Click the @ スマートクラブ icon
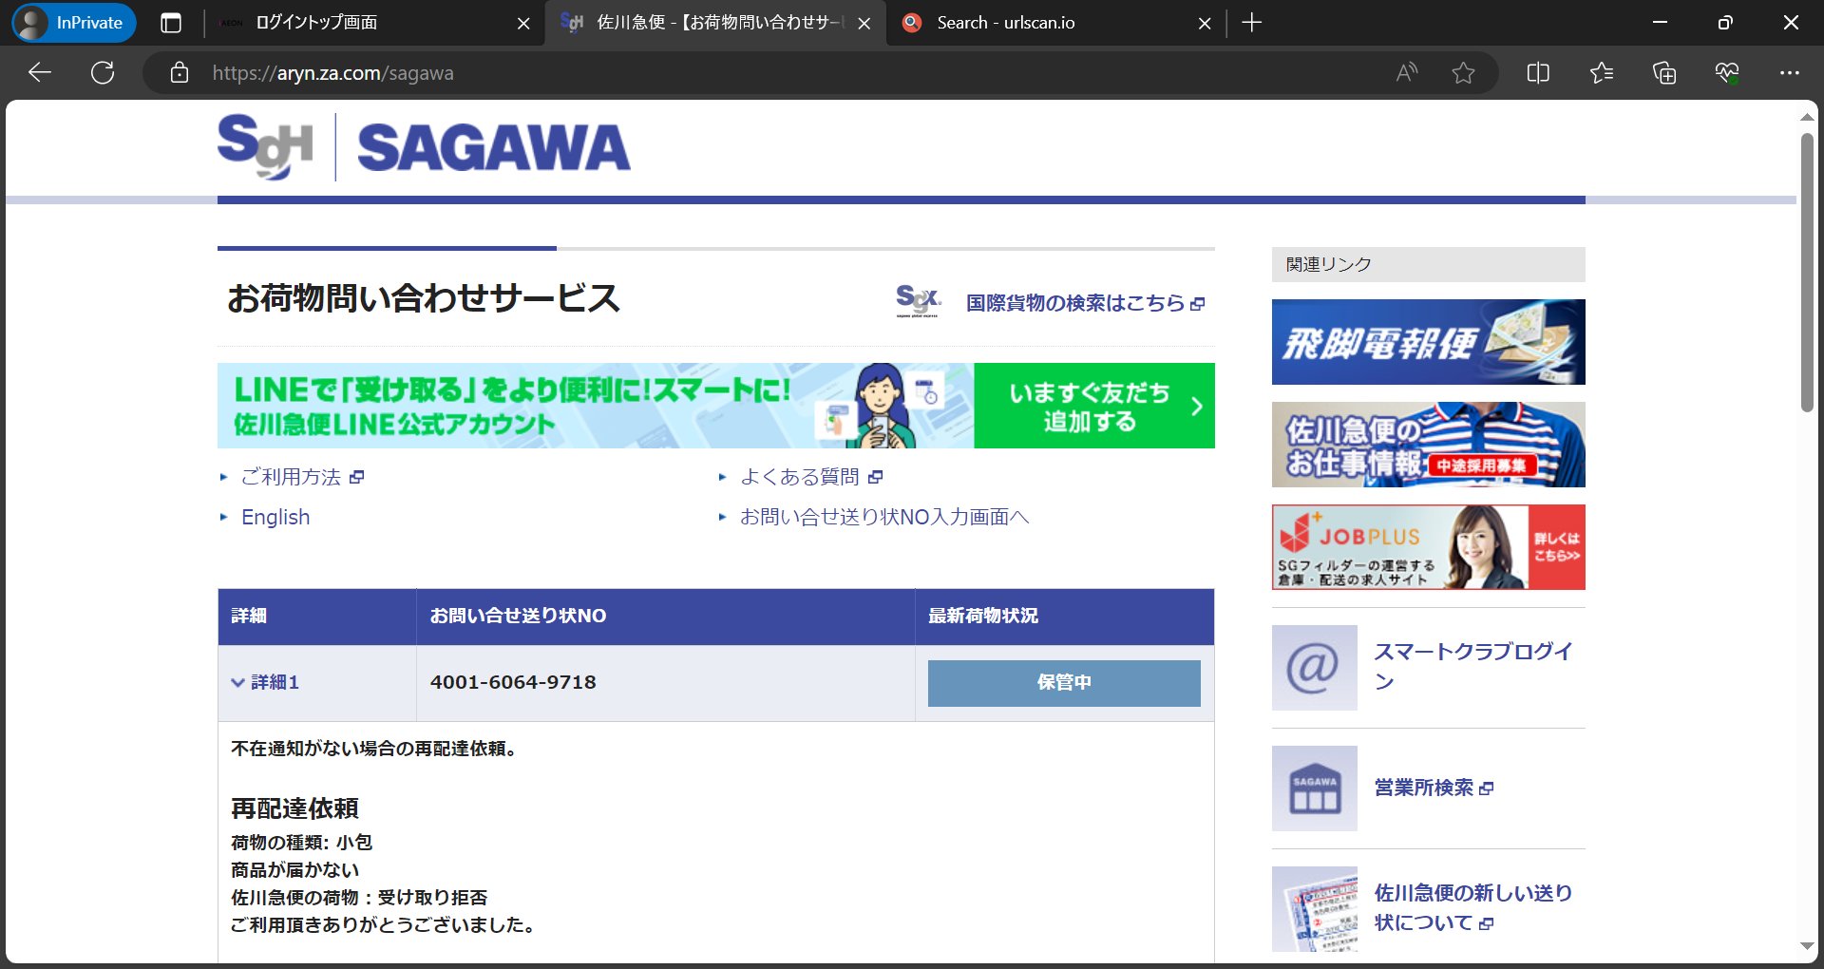1824x969 pixels. [x=1315, y=667]
